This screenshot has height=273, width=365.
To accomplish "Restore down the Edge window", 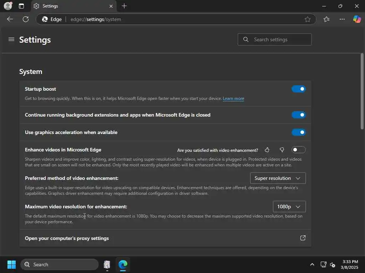I will (340, 6).
